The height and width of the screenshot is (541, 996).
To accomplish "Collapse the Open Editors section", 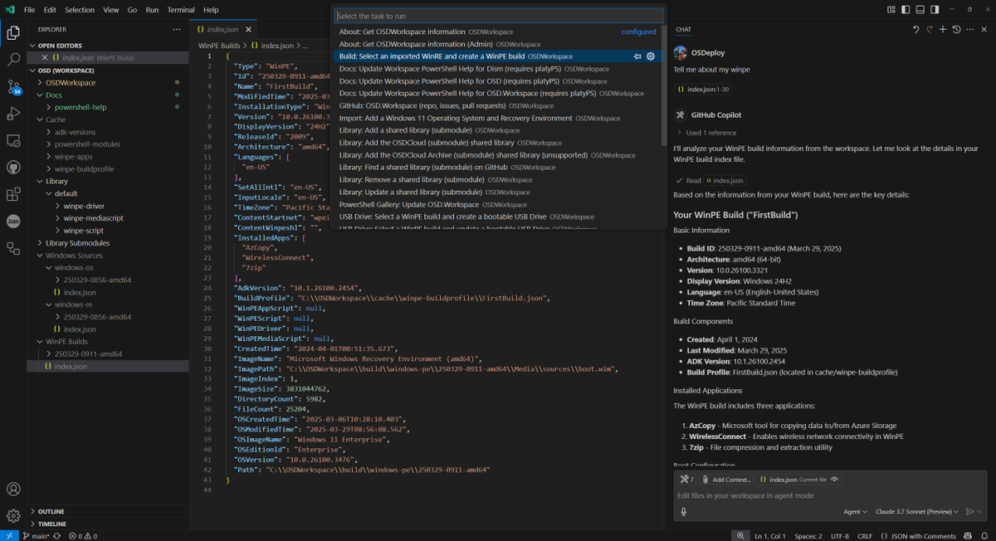I will click(x=33, y=46).
